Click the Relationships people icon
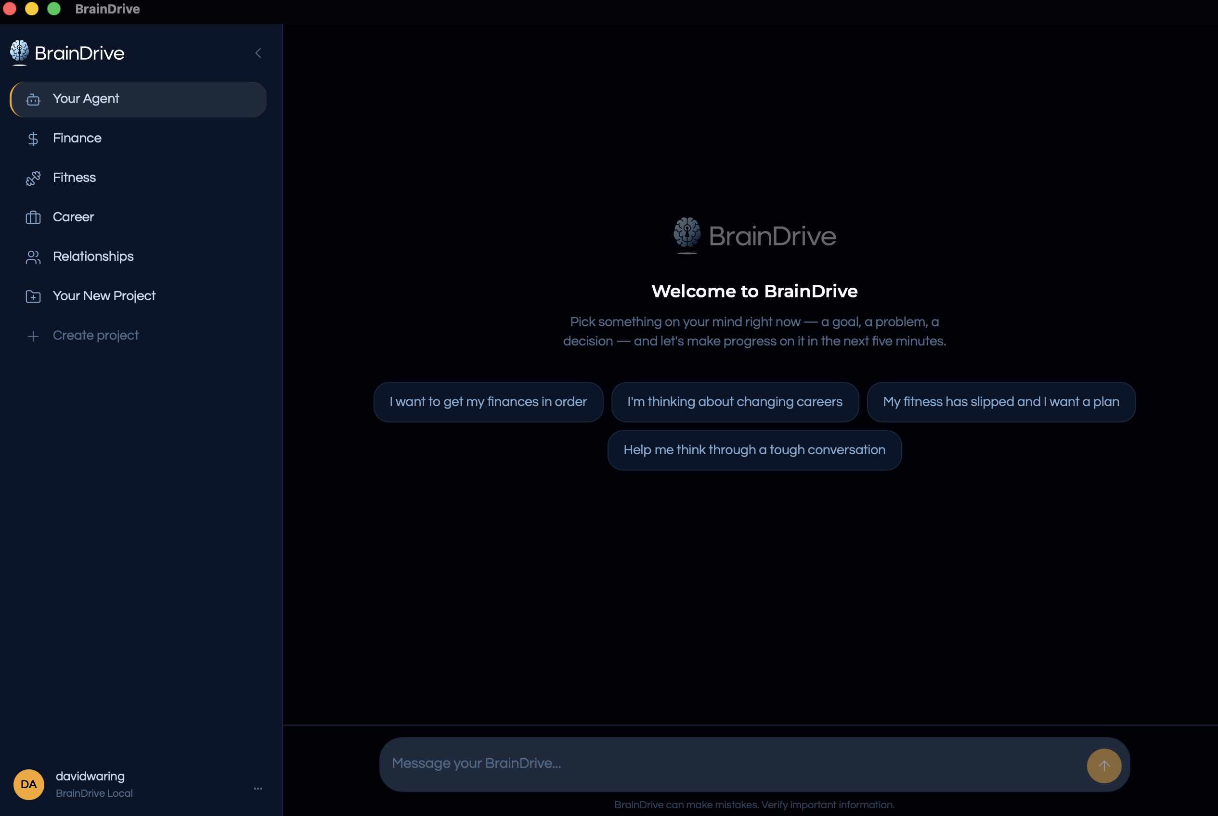Screen dimensions: 1218x816 33,257
